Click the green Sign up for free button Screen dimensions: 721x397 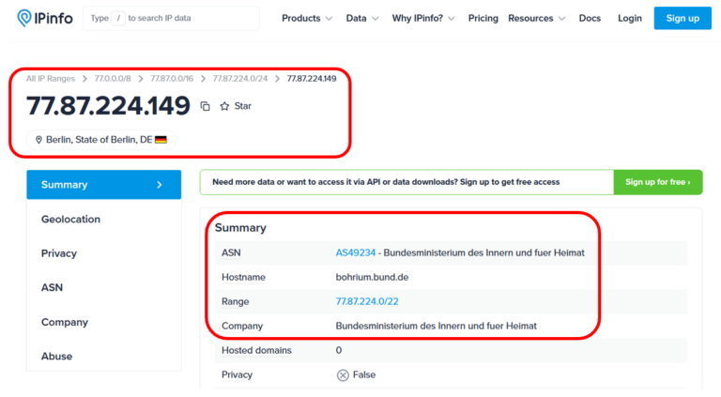657,182
